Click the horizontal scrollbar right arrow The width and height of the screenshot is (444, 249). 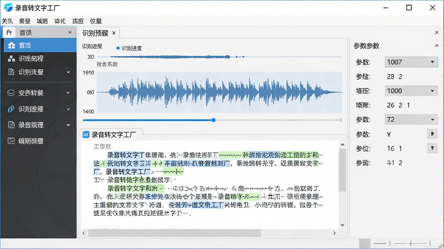click(x=334, y=233)
